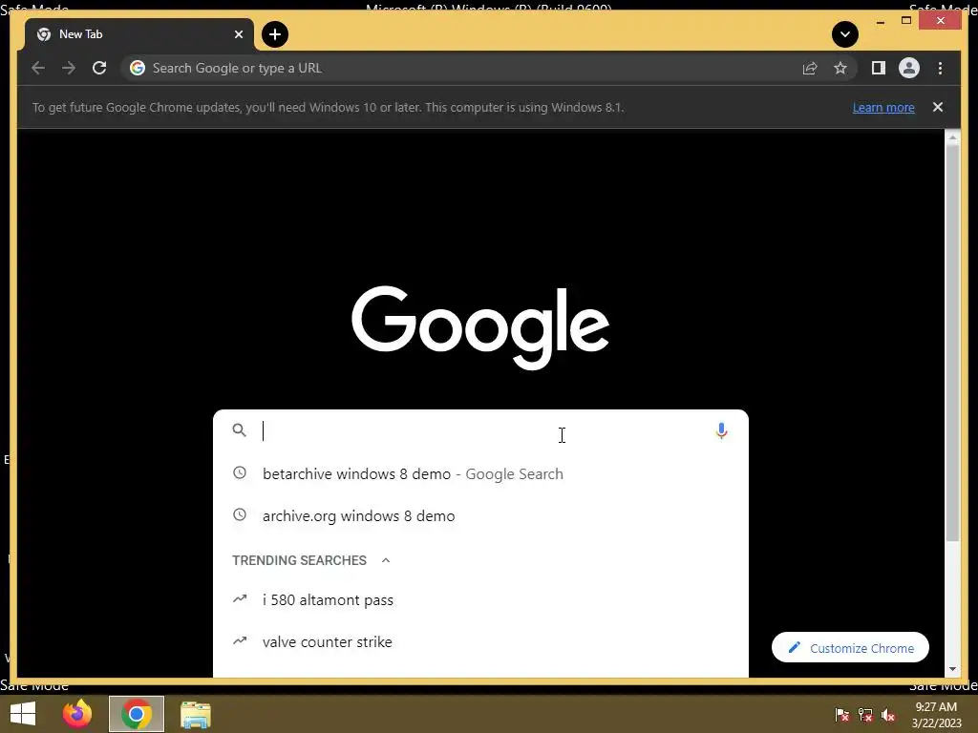Click the browser forward arrow
Viewport: 978px width, 733px height.
click(x=69, y=68)
